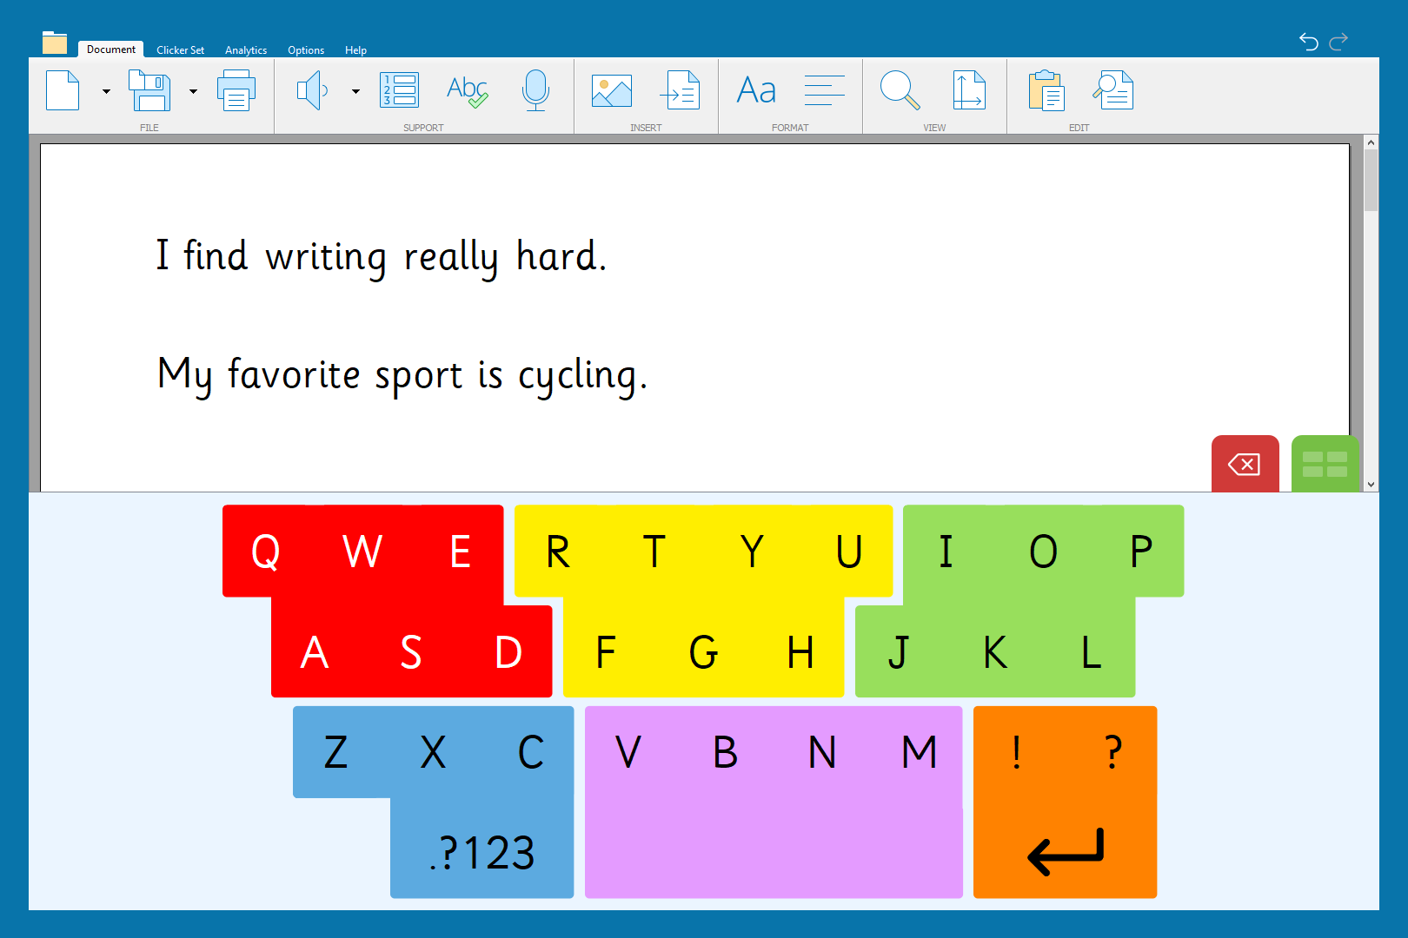Screen dimensions: 1408x938
Task: Click the New Document icon
Action: pos(63,90)
